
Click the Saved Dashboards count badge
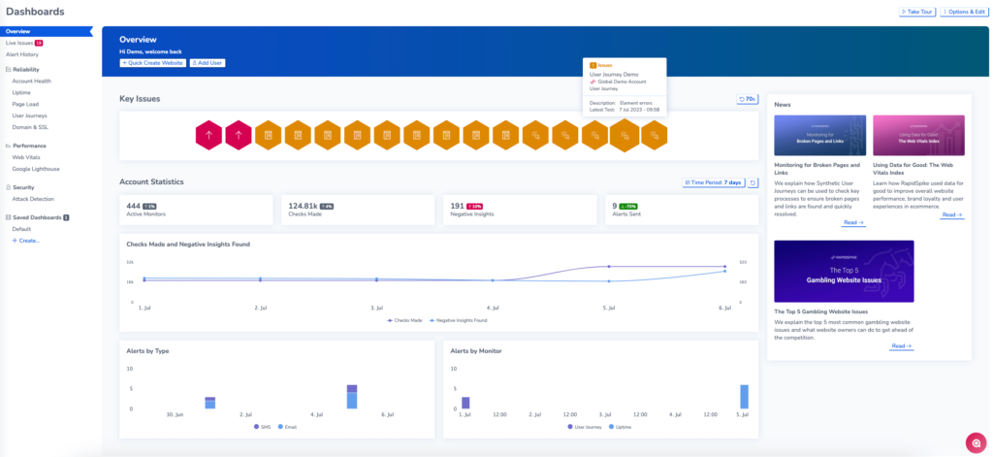[66, 217]
